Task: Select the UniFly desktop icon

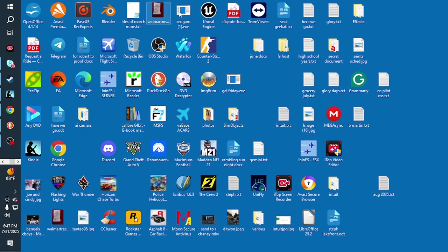Action: coord(258,187)
